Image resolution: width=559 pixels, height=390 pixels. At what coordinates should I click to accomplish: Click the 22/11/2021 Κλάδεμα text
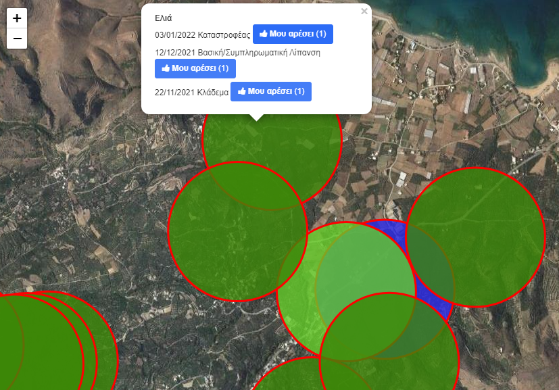coord(192,92)
